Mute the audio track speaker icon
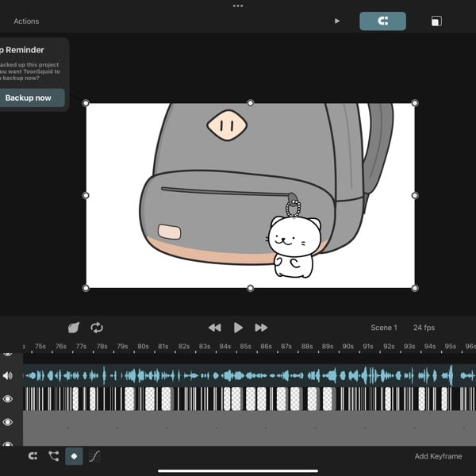The image size is (476, 476). coord(8,375)
